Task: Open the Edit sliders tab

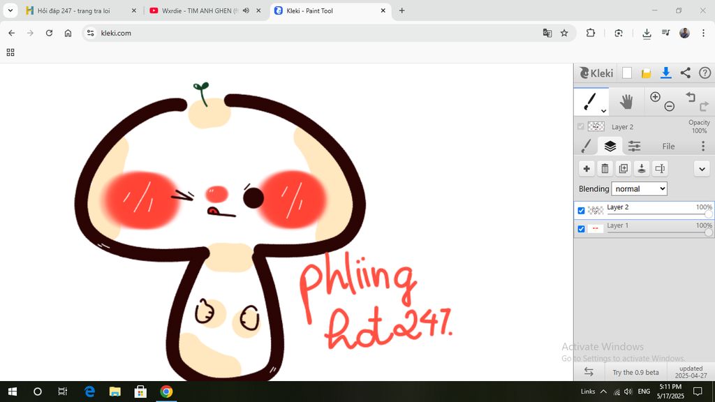Action: pos(634,147)
